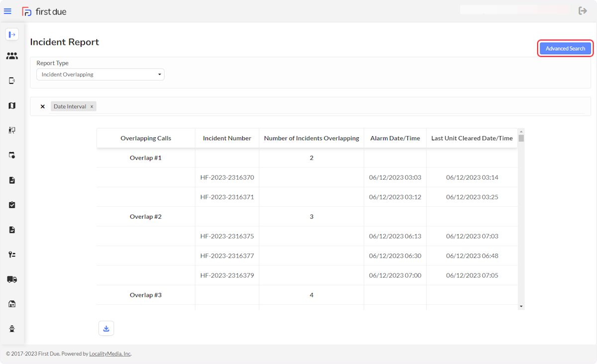The image size is (597, 364).
Task: Remove the Date Interval filter chip
Action: point(92,106)
